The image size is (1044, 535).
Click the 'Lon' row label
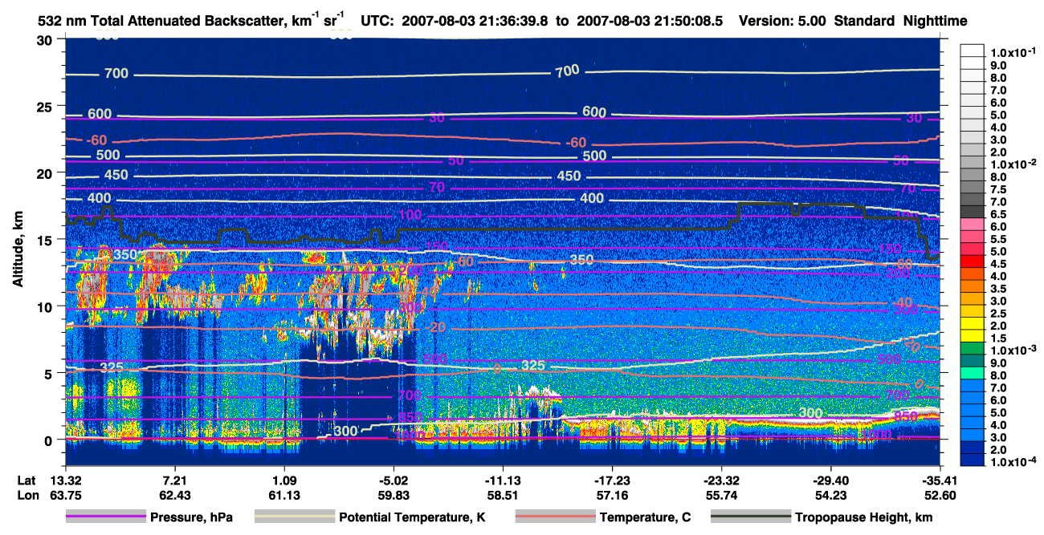(27, 495)
